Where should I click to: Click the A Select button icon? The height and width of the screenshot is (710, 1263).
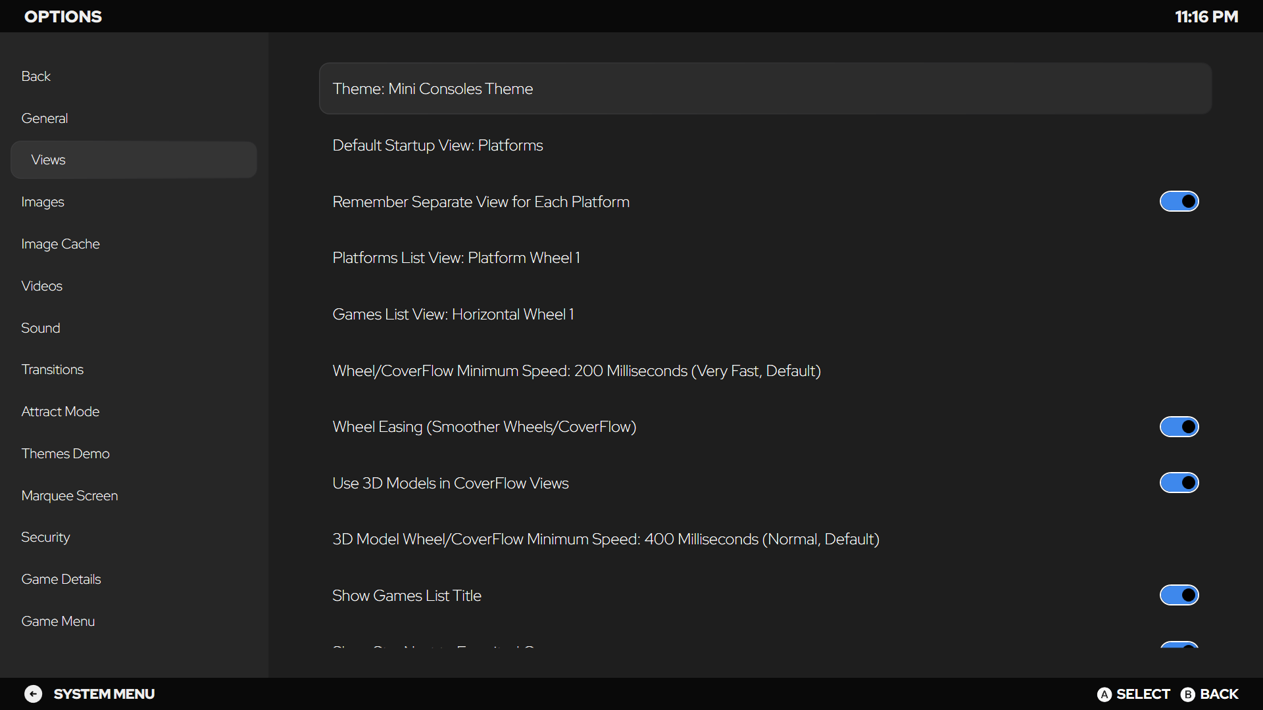1104,694
